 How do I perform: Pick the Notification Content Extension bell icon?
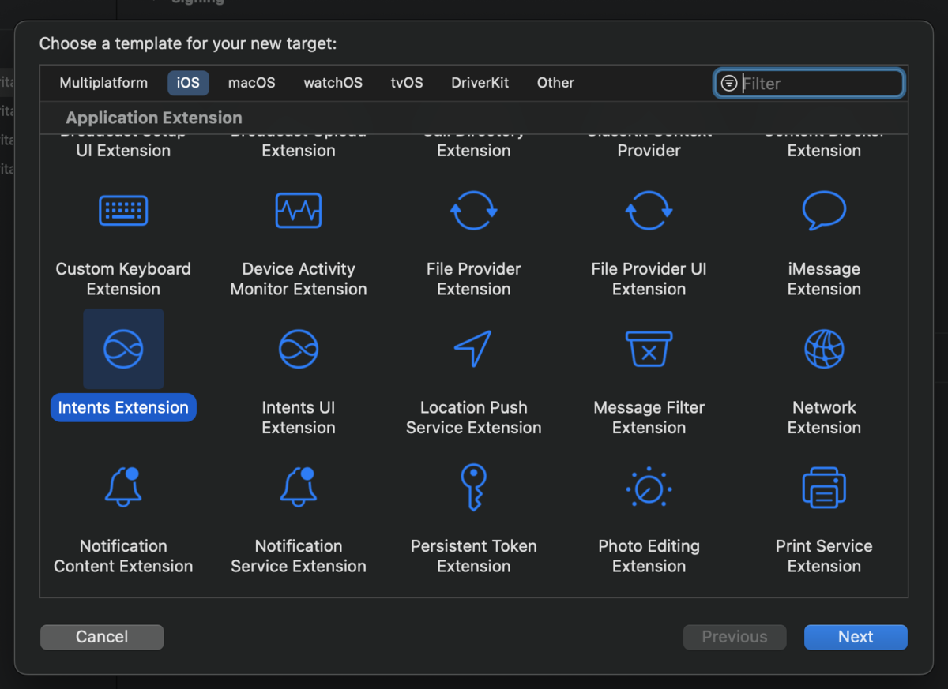click(x=123, y=487)
